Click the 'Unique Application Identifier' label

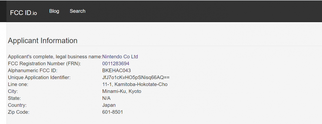click(x=39, y=77)
